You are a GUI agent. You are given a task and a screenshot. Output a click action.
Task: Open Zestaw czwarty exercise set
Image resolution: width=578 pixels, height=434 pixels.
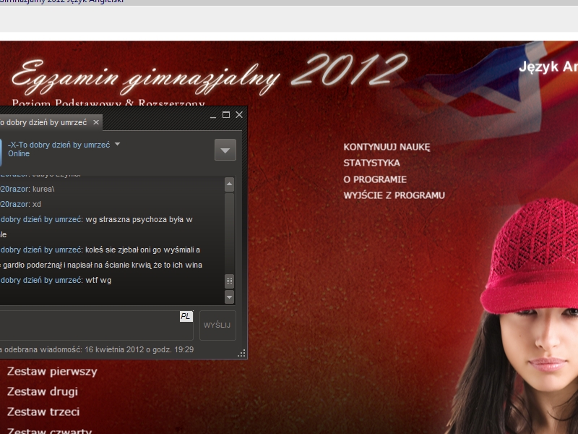(49, 430)
